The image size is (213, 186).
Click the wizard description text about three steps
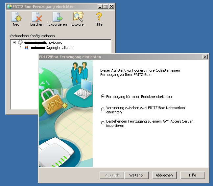(140, 73)
